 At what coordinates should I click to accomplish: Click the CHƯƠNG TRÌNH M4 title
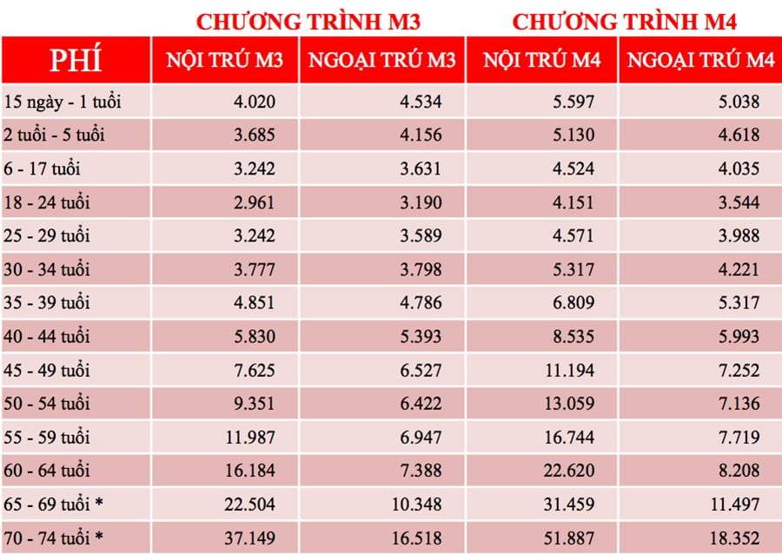click(x=625, y=22)
